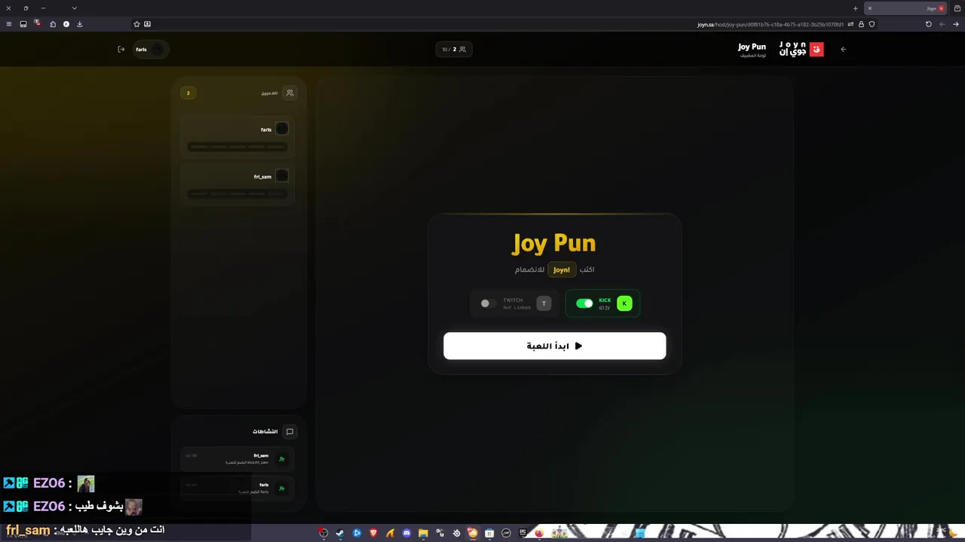Screen dimensions: 965x542
Task: Select player frl_sam in the players list
Action: point(237,184)
